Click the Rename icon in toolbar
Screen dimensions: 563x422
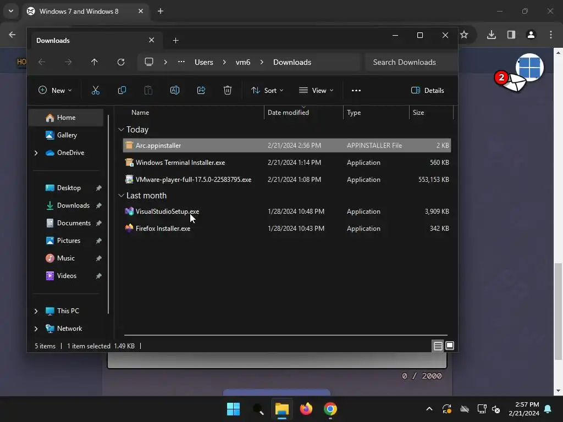[175, 91]
